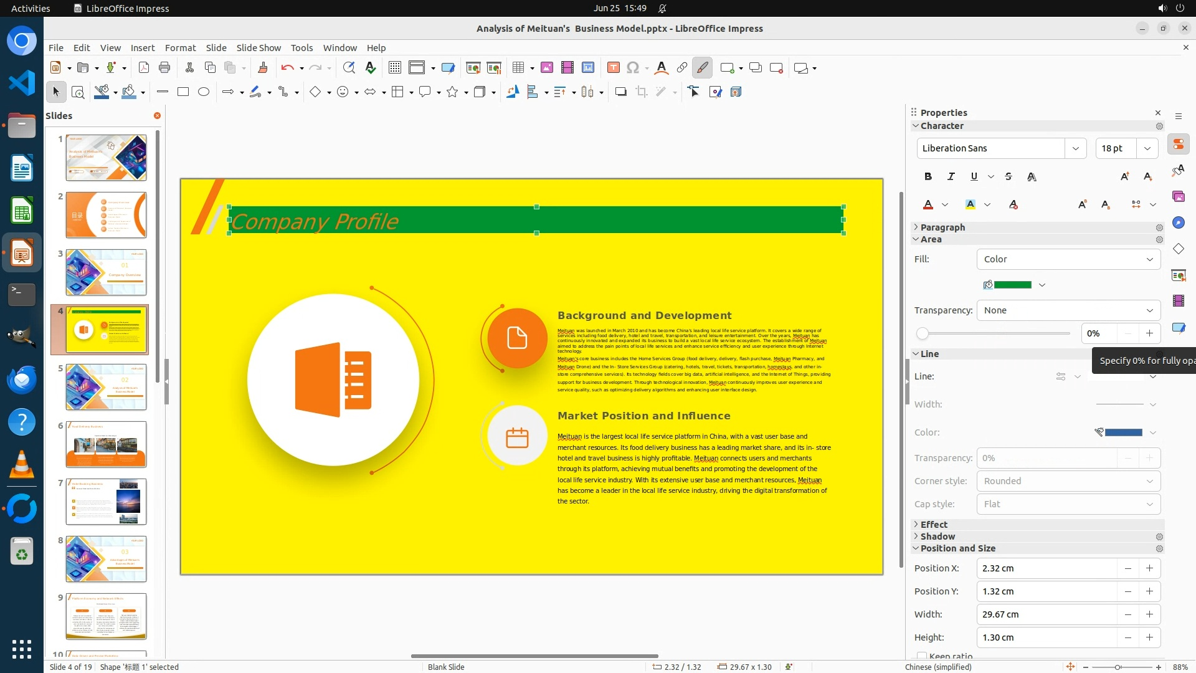Toggle Bold in Character panel

[x=928, y=177]
